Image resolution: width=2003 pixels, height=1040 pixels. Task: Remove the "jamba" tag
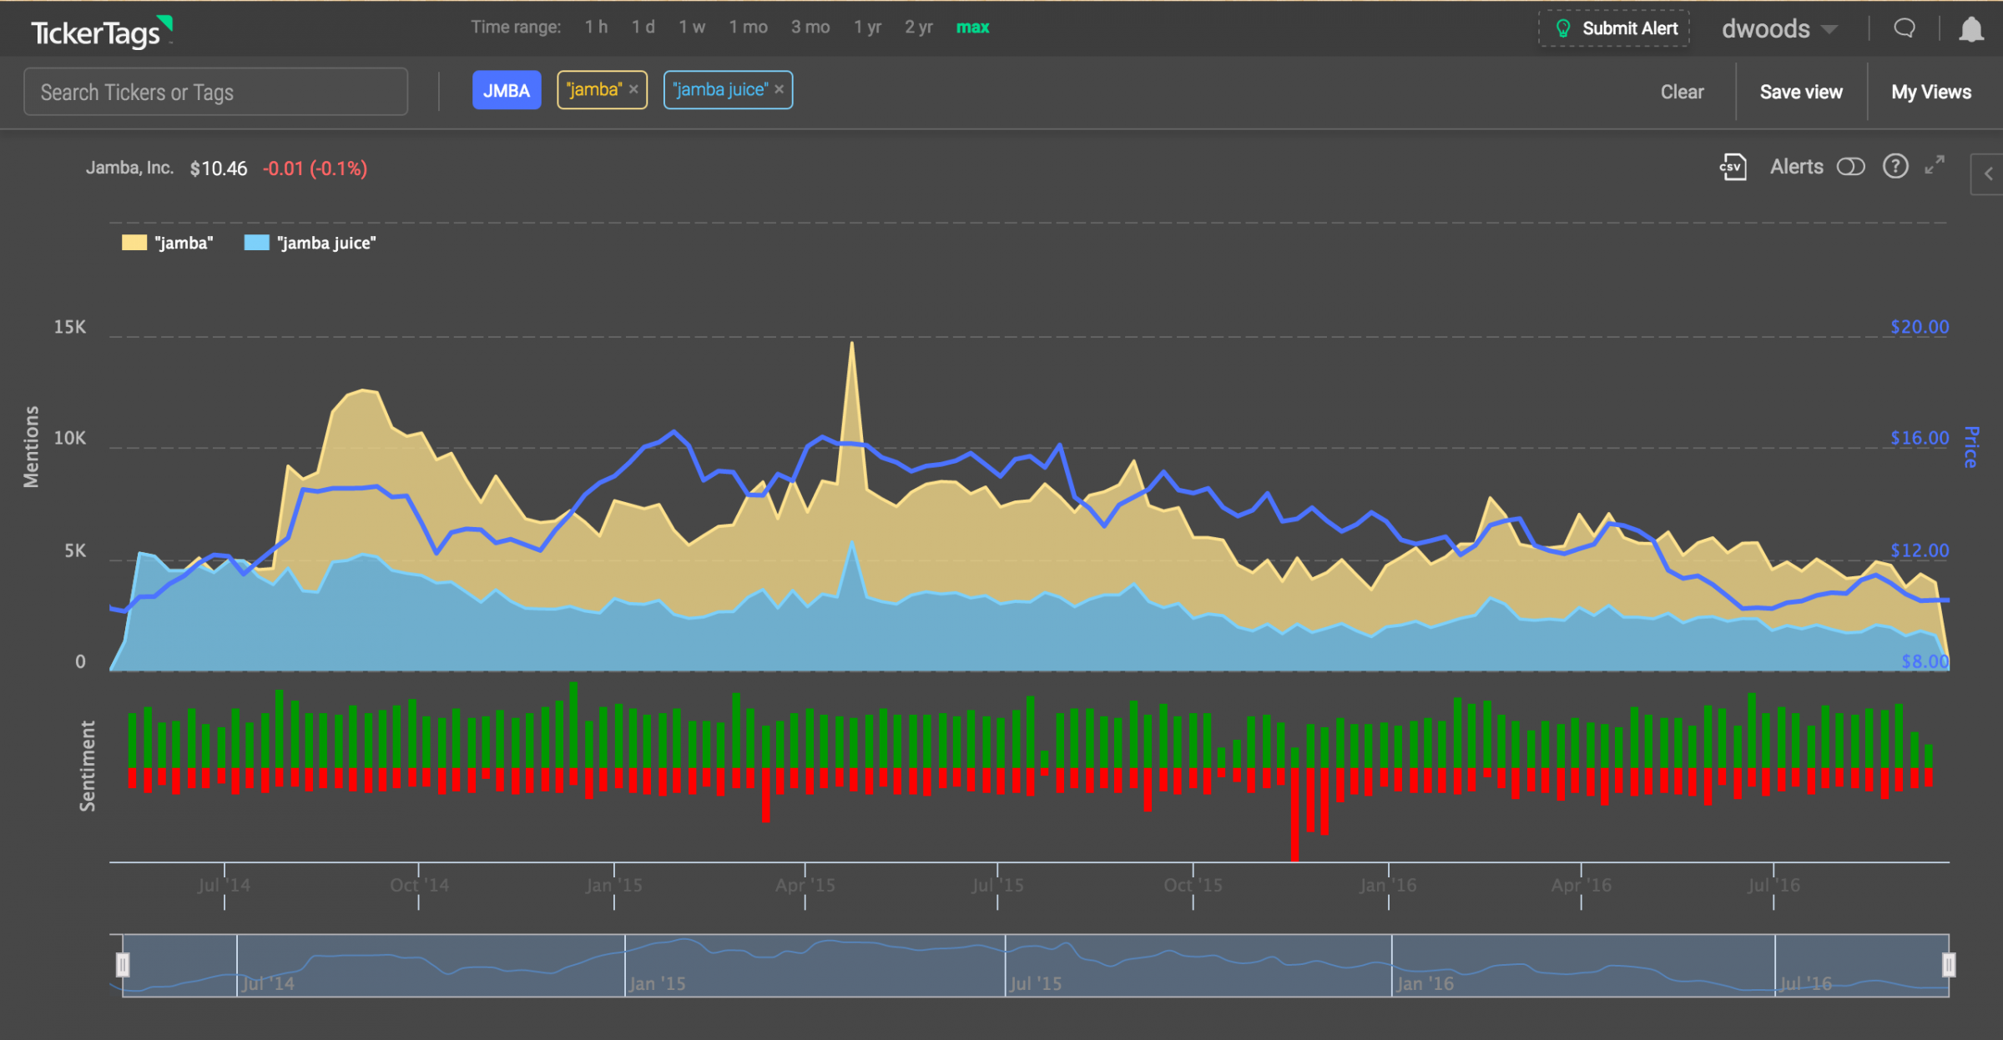click(633, 89)
